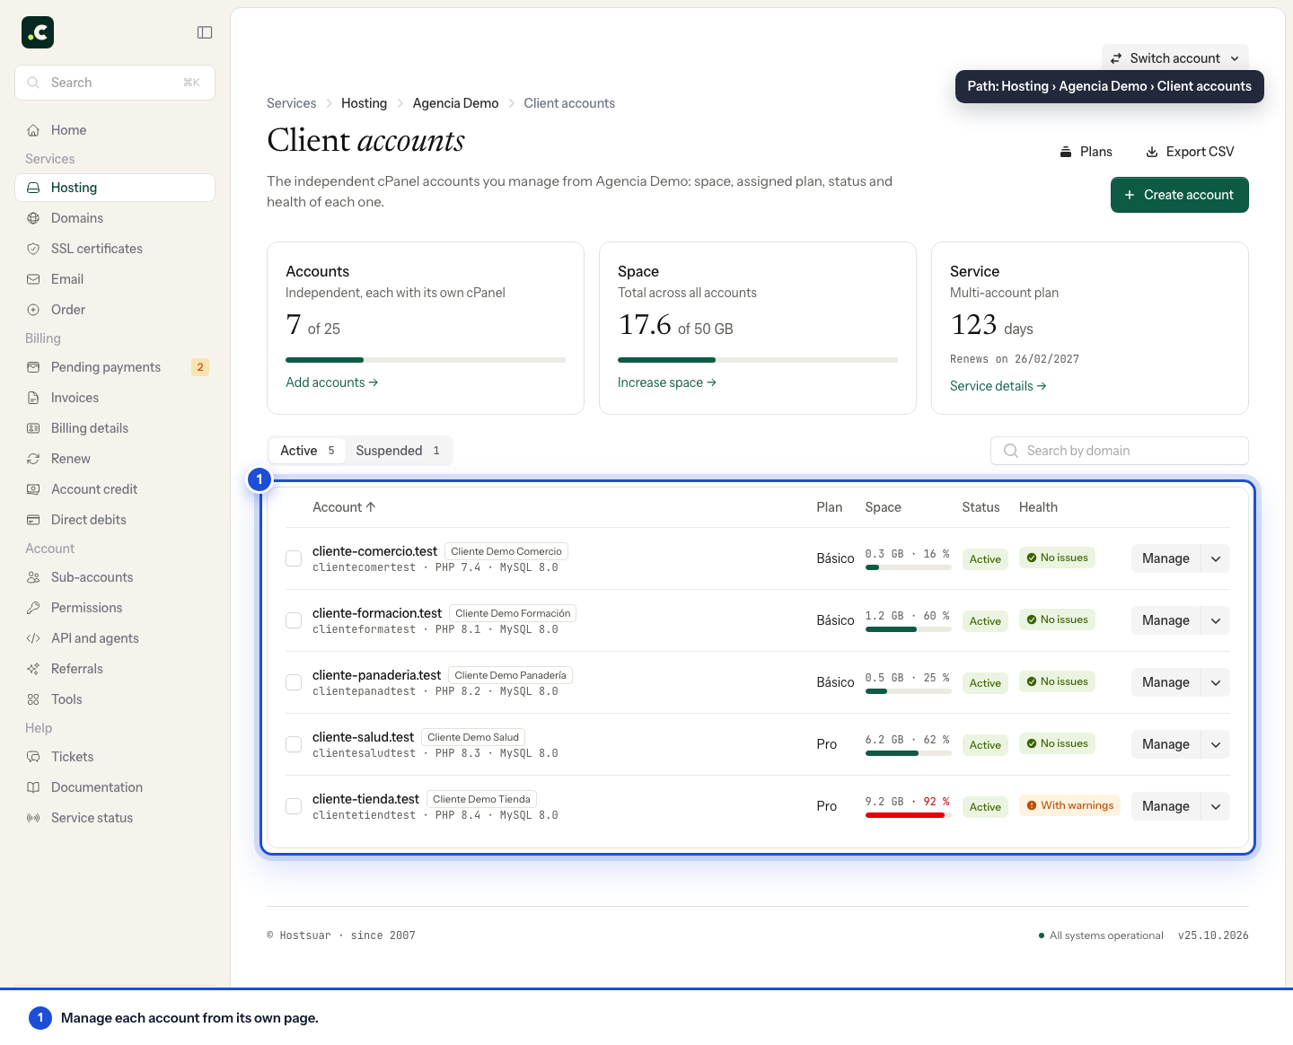Image resolution: width=1293 pixels, height=1045 pixels.
Task: Tick the checkbox for cliente-comercio.test
Action: (294, 558)
